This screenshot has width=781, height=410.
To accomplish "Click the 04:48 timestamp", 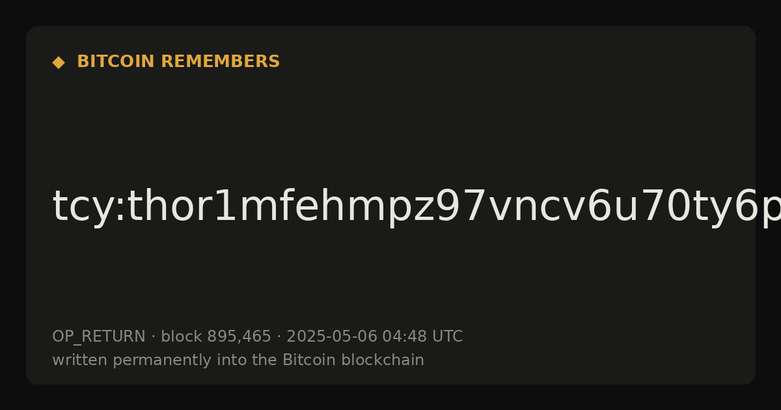I will [404, 336].
